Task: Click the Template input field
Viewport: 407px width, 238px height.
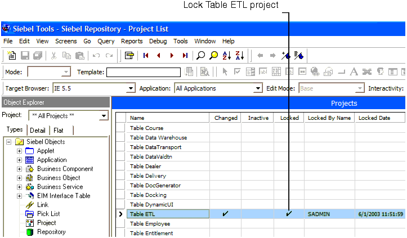Action: coord(144,72)
